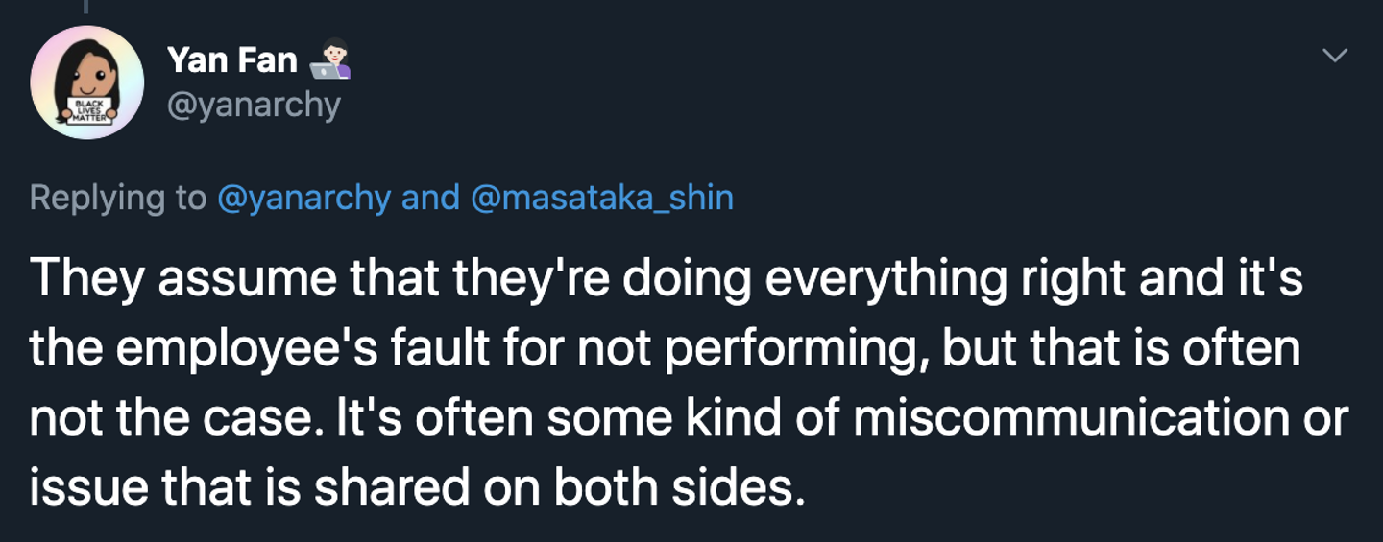
Task: Click the thread connector line above the avatar
Action: (85, 7)
